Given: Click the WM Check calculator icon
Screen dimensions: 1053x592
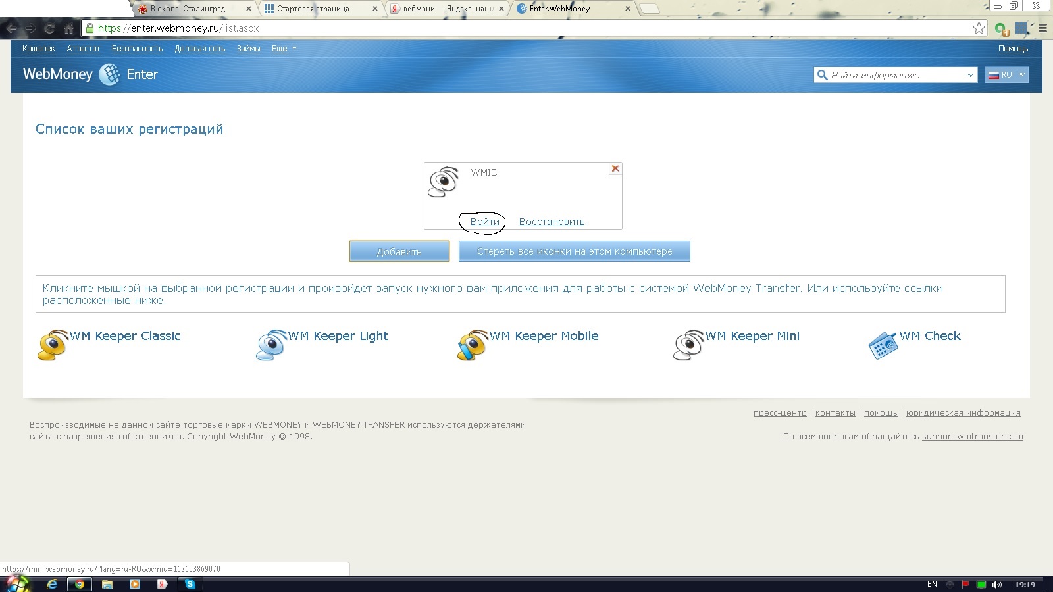Looking at the screenshot, I should tap(883, 345).
